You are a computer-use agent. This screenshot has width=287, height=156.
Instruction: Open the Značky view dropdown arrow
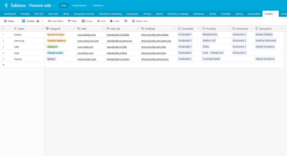pos(42,21)
